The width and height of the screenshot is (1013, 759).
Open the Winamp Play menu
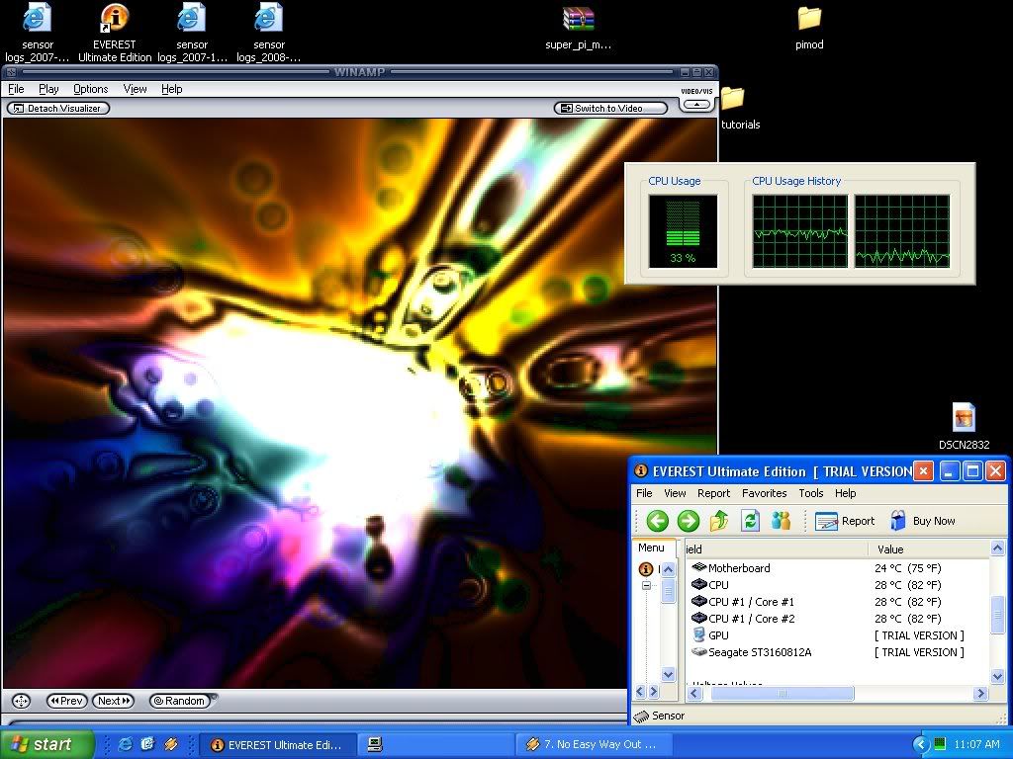[48, 89]
